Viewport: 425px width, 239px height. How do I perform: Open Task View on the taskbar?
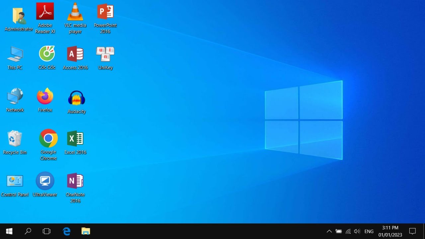(x=46, y=231)
